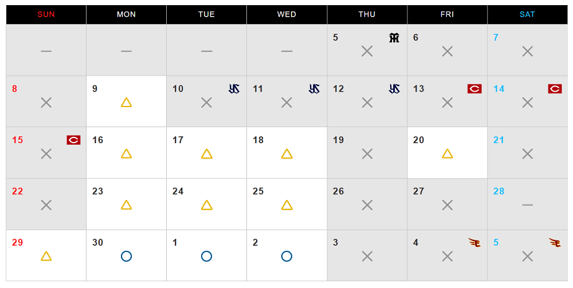This screenshot has width=573, height=288.
Task: Click the Carp logo on the 15th
Action: (x=73, y=140)
